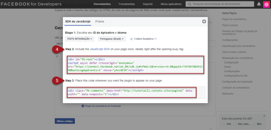The height and width of the screenshot is (130, 271).
Task: Close the code dialog with X icon
Action: (x=204, y=21)
